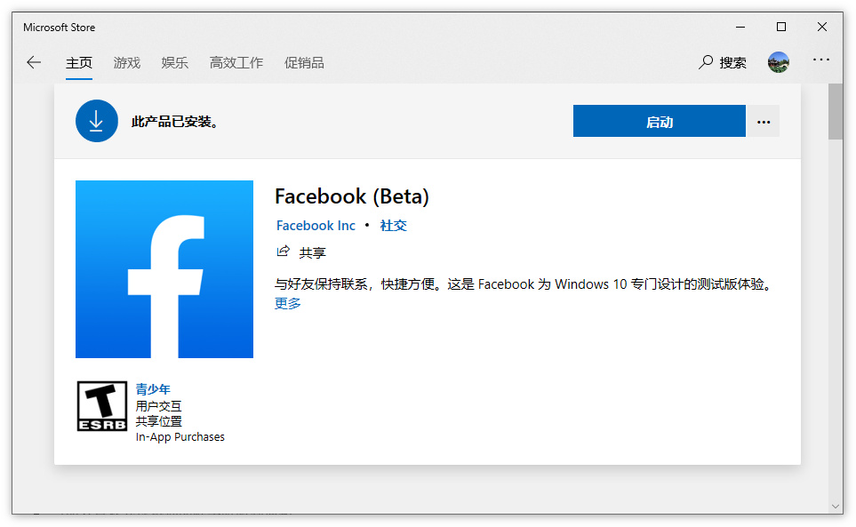View 青少年 age rating details
The image size is (856, 527).
[x=151, y=388]
